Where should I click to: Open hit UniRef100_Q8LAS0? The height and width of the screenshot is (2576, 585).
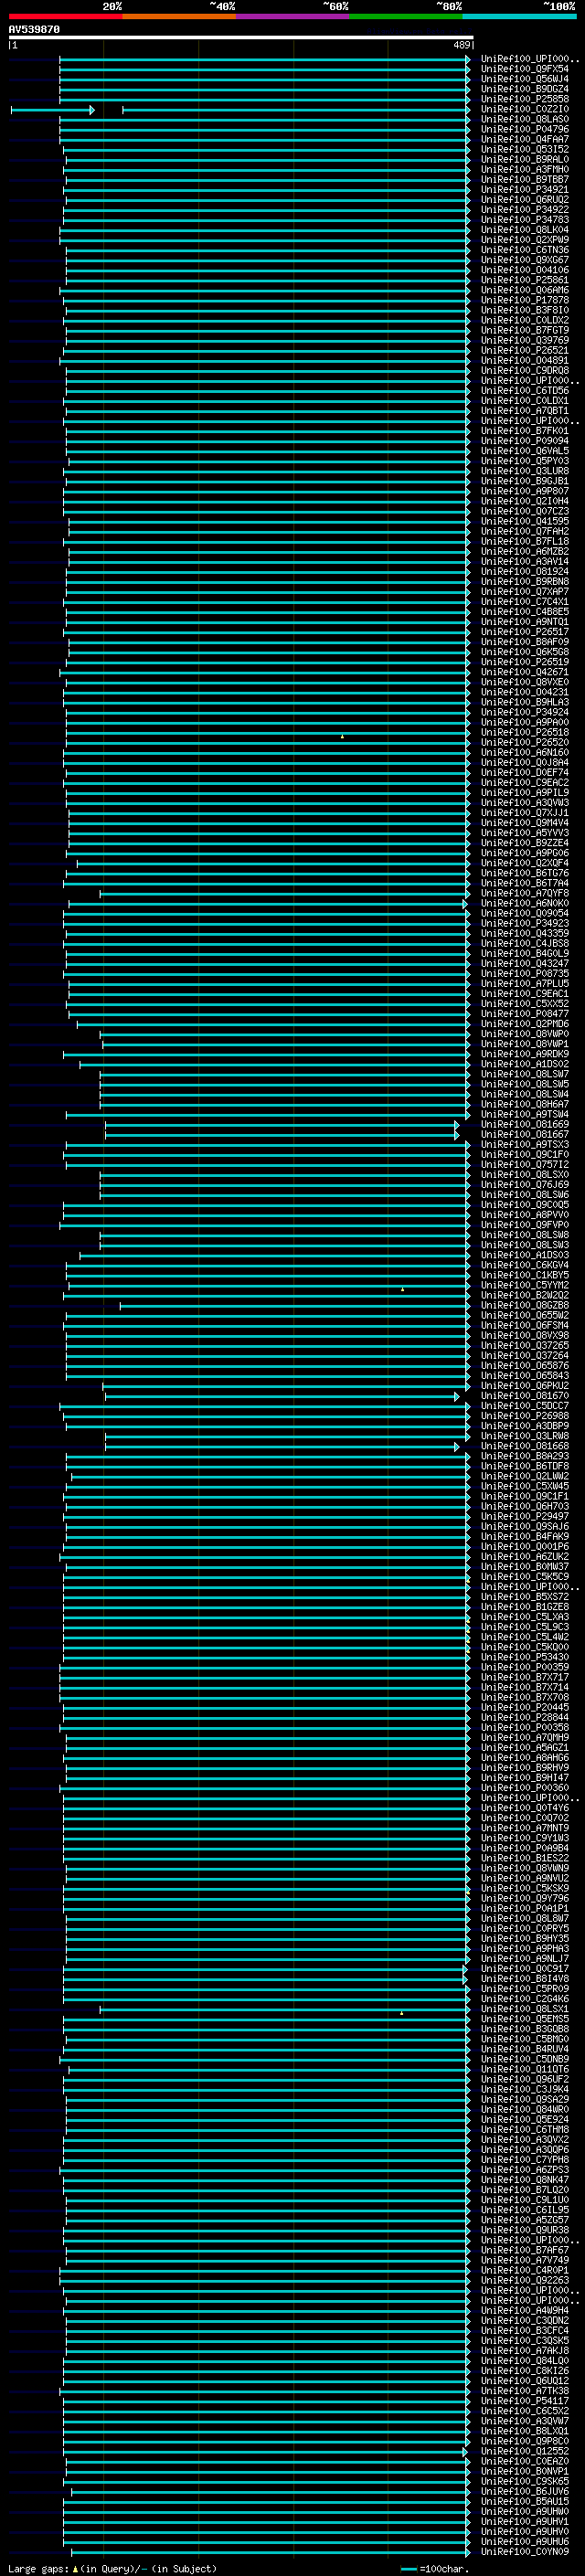tap(524, 119)
